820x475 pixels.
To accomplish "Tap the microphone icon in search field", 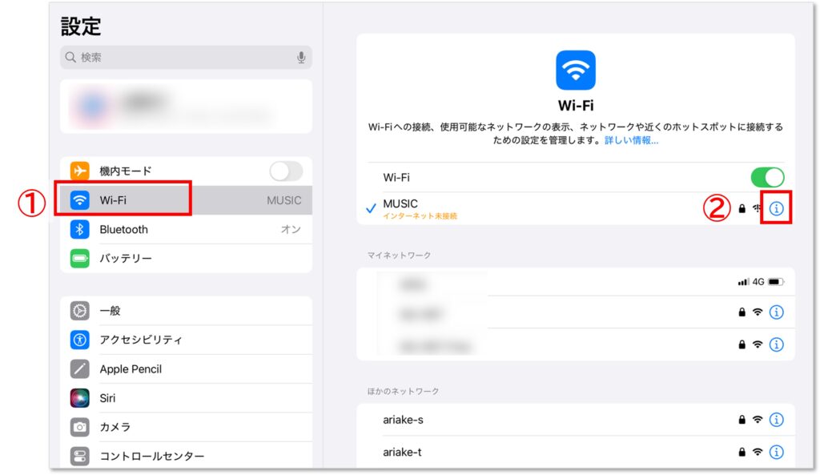I will (x=301, y=58).
